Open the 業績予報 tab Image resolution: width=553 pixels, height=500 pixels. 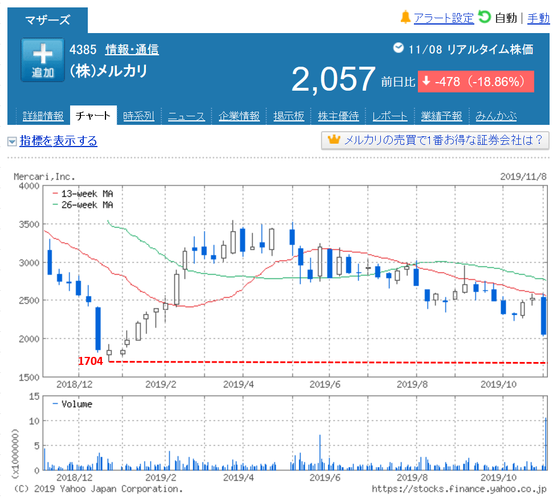pos(442,116)
